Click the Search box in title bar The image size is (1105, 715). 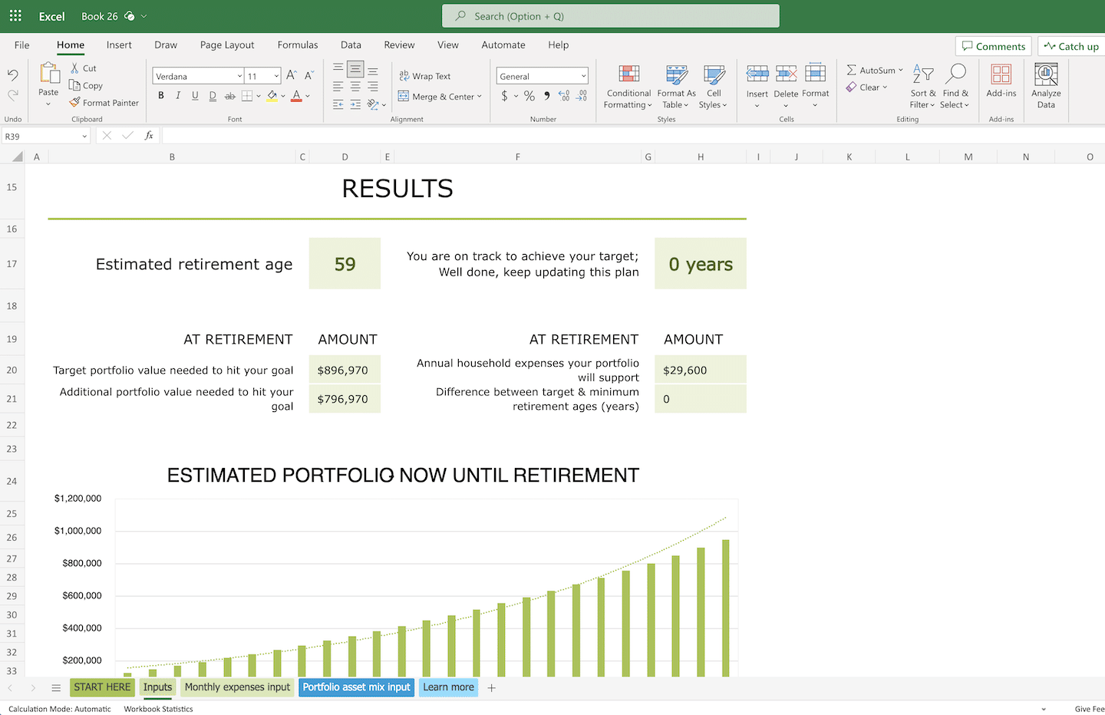611,16
